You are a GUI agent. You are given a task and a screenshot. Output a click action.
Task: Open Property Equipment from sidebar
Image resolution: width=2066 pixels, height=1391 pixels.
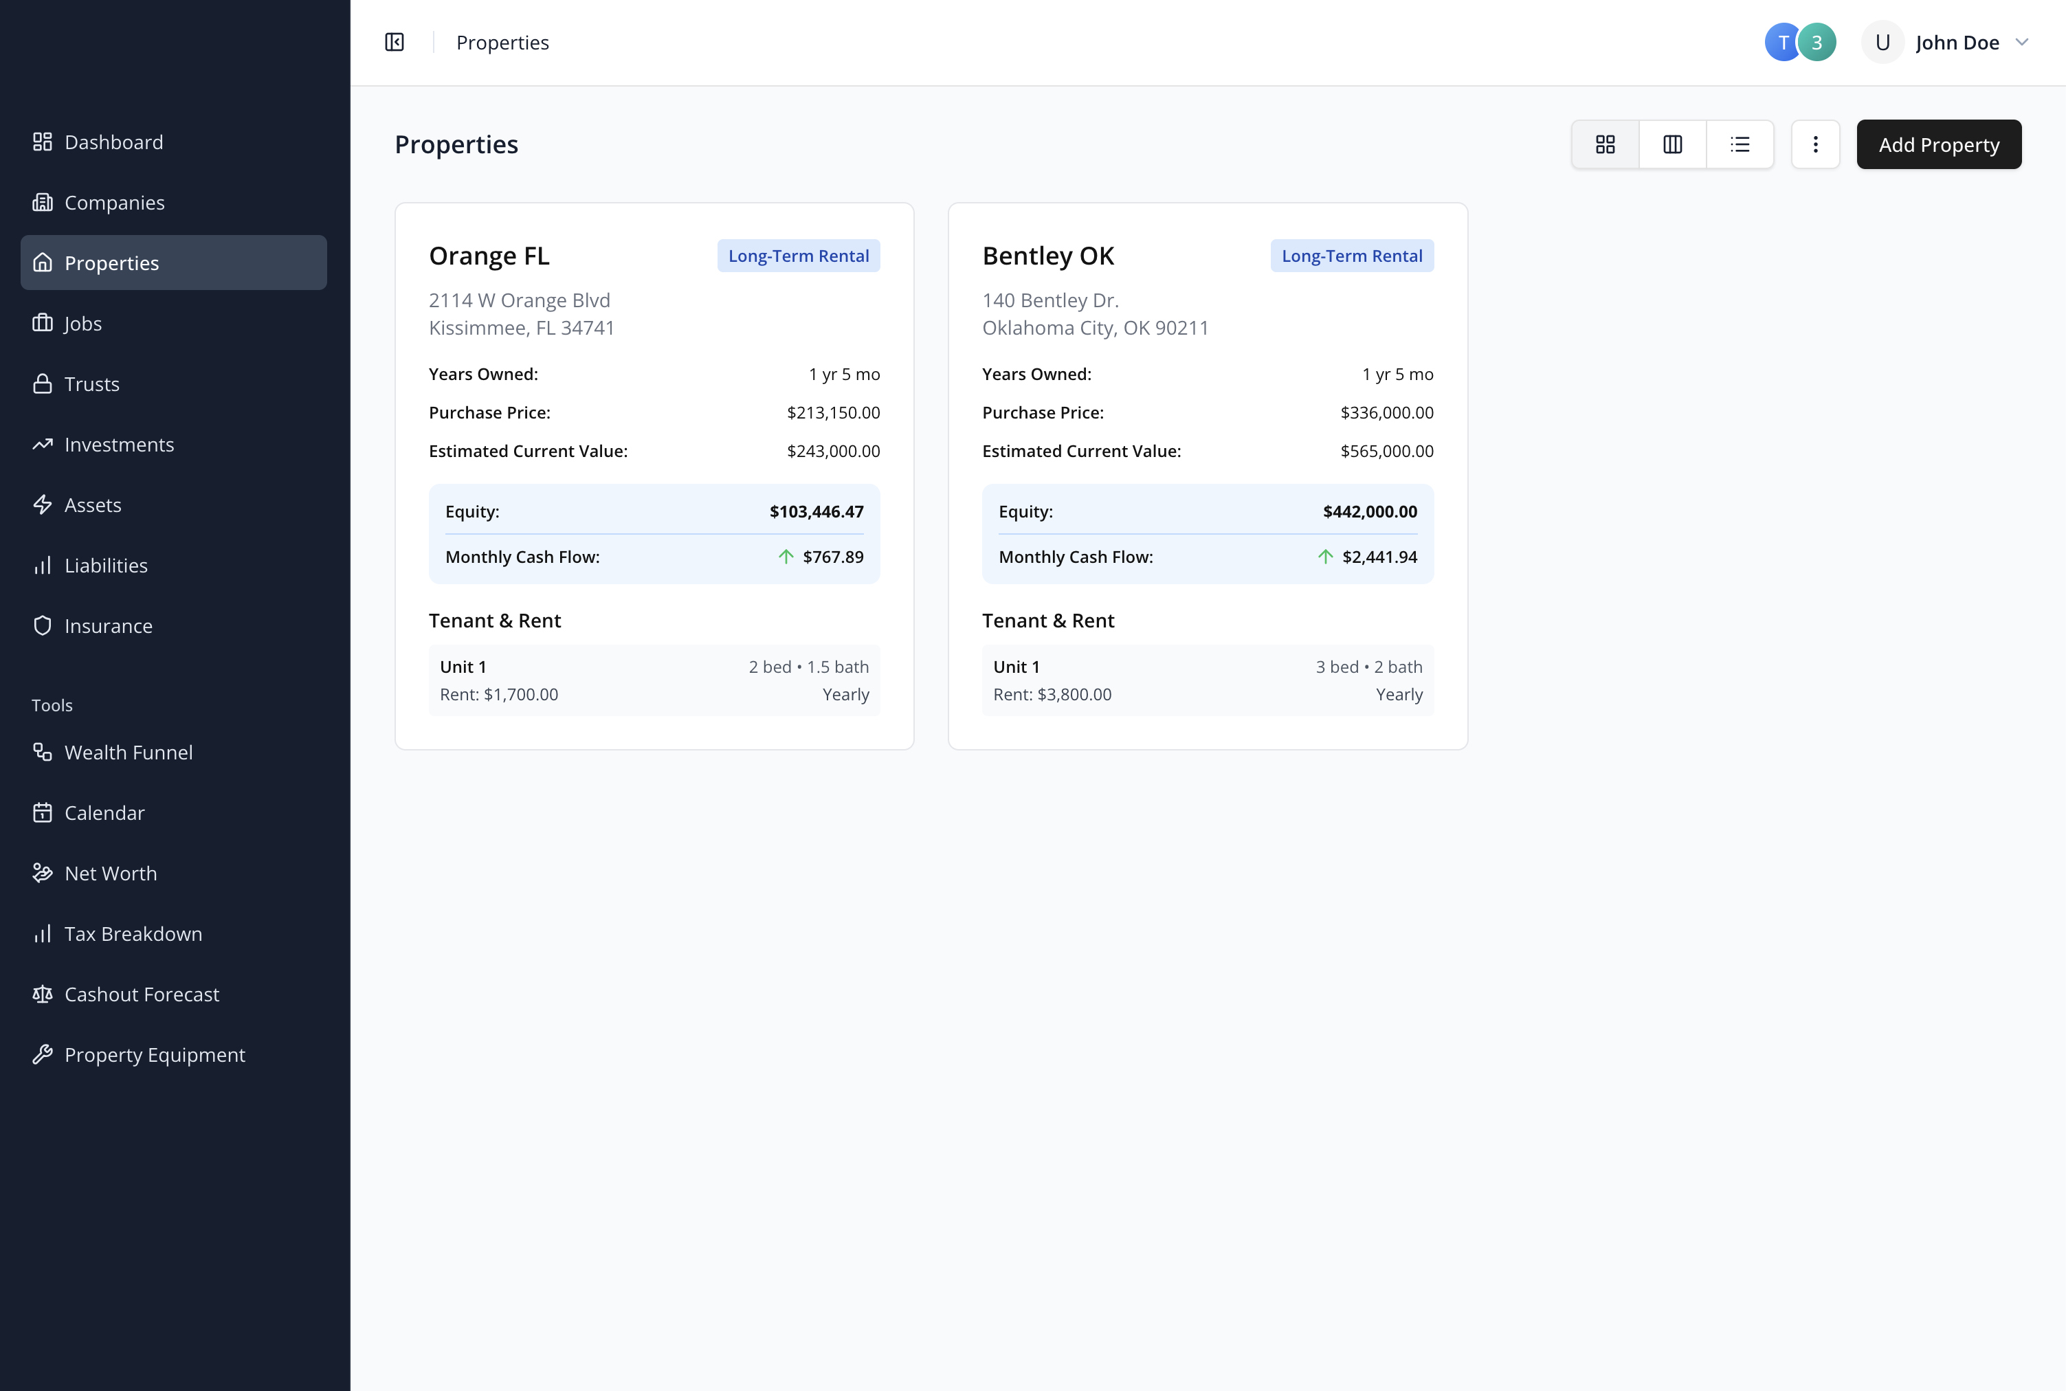click(x=174, y=1055)
